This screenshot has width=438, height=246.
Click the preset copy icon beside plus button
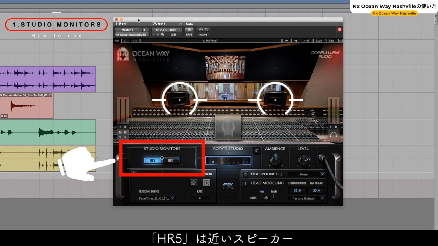(163, 35)
